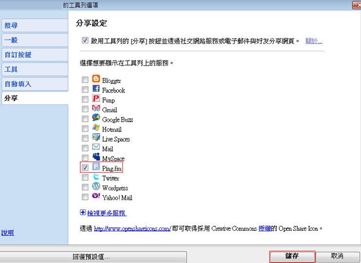
Task: Check the MySpace checkbox
Action: tap(85, 158)
